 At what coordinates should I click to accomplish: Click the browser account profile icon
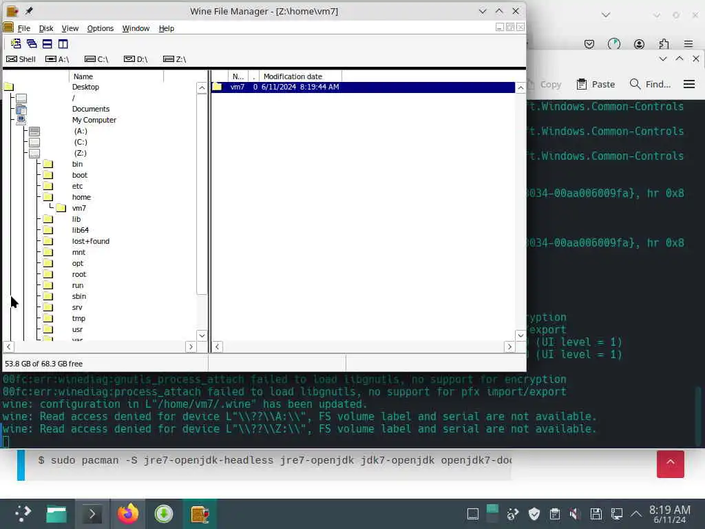(639, 43)
